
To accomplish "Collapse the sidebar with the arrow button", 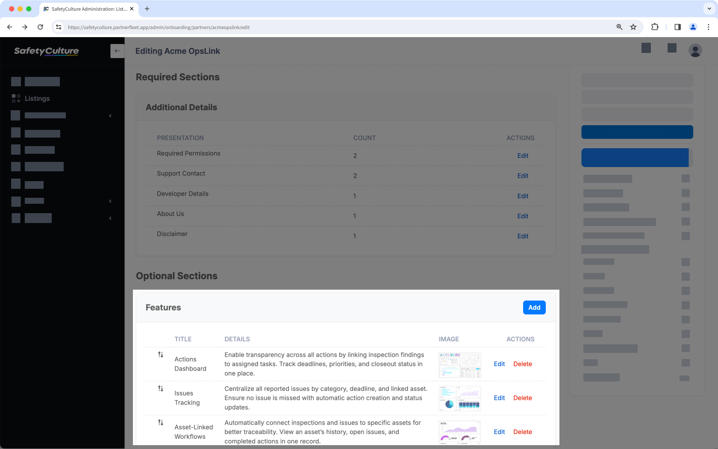I will pos(117,51).
